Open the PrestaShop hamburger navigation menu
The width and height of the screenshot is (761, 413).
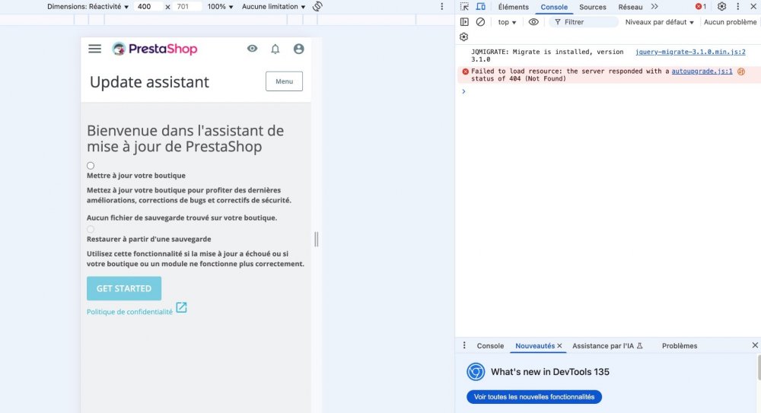click(x=94, y=49)
